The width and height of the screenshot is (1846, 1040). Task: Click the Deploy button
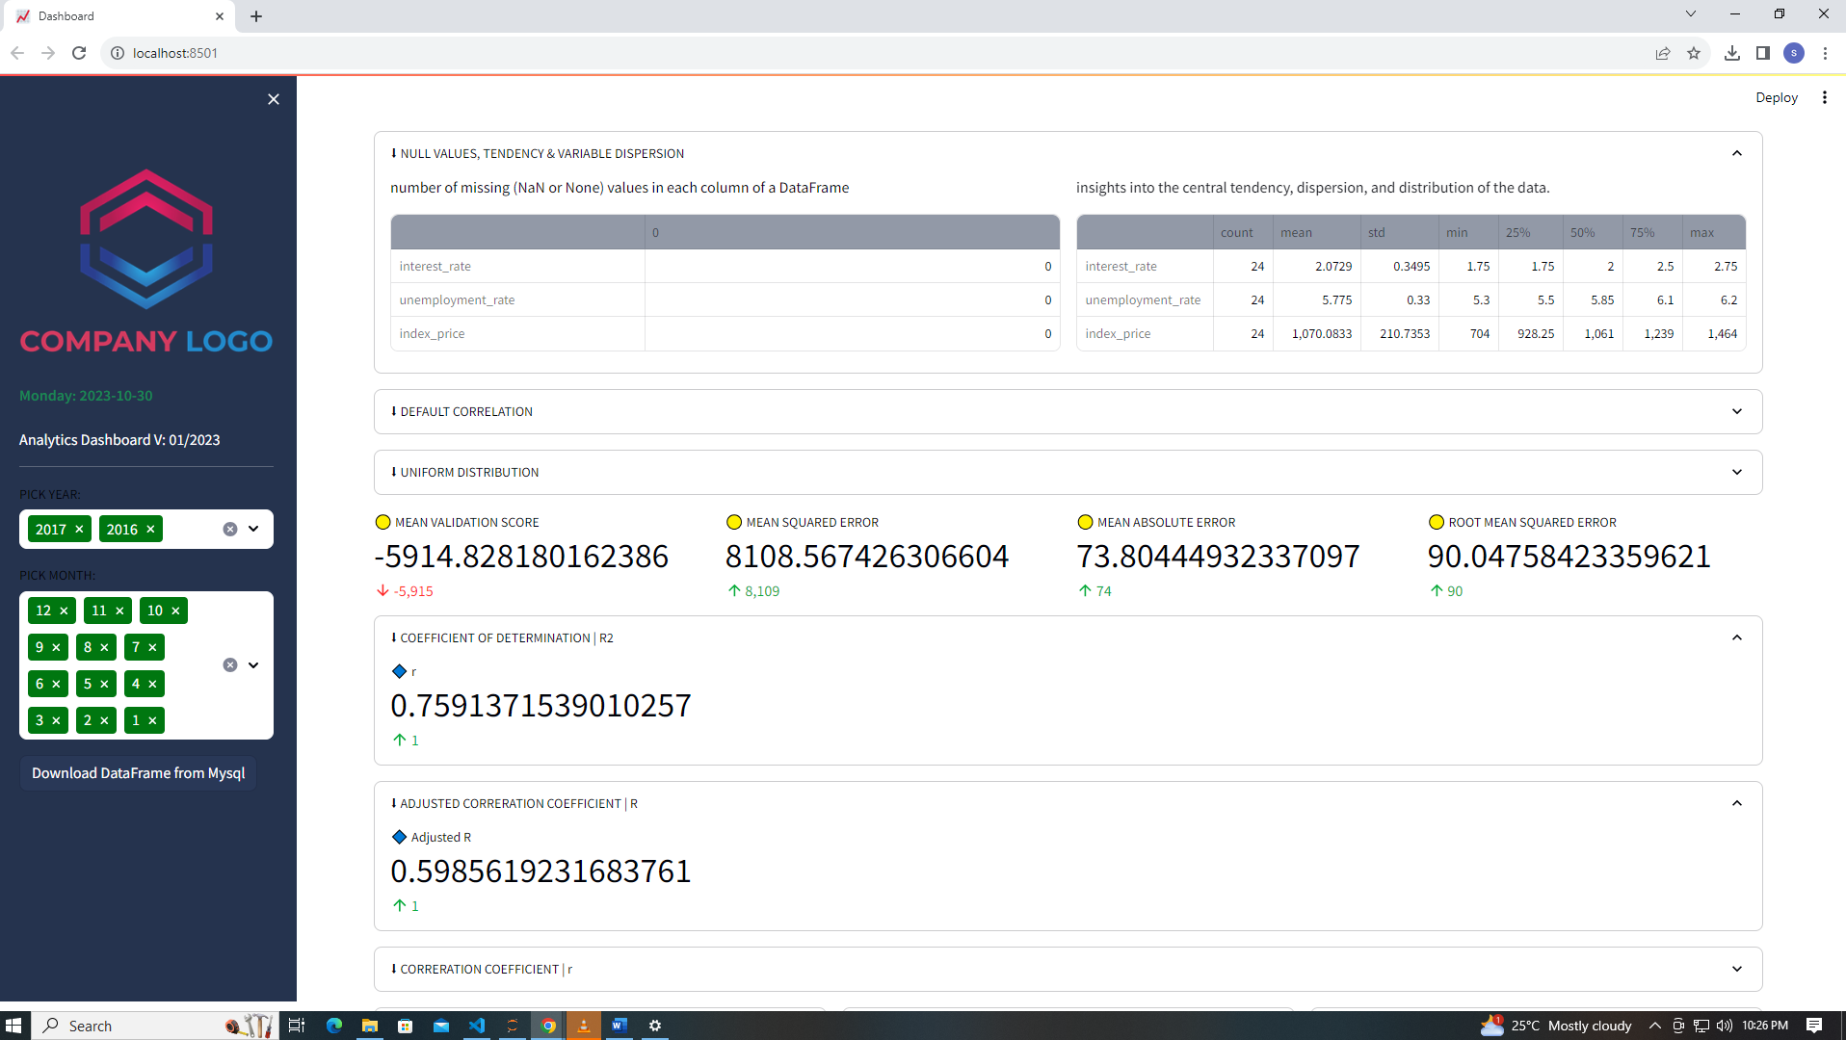pos(1776,97)
